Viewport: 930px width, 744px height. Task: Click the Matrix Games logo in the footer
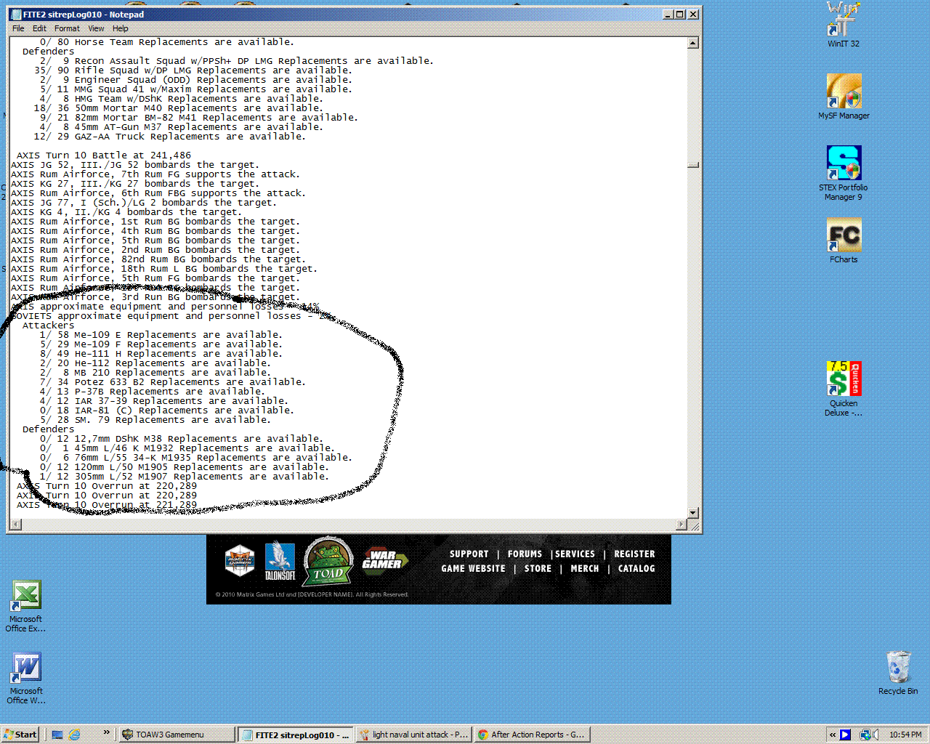240,560
